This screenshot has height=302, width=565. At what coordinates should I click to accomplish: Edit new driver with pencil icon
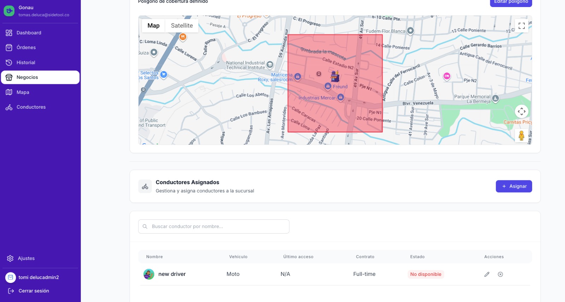[487, 274]
